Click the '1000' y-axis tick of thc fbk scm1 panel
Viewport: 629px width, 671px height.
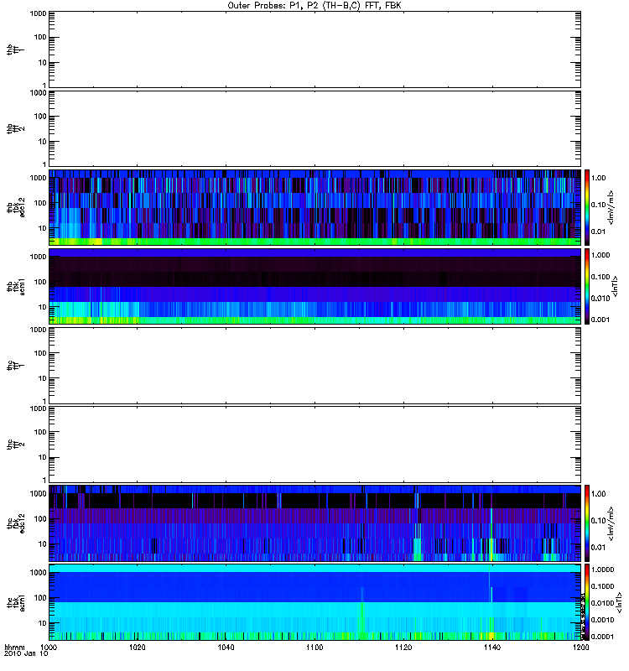pos(38,573)
